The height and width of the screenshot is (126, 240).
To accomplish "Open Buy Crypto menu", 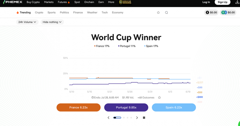I will [x=33, y=2].
